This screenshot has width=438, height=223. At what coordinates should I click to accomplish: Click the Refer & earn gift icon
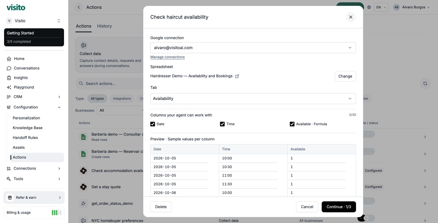pyautogui.click(x=10, y=198)
